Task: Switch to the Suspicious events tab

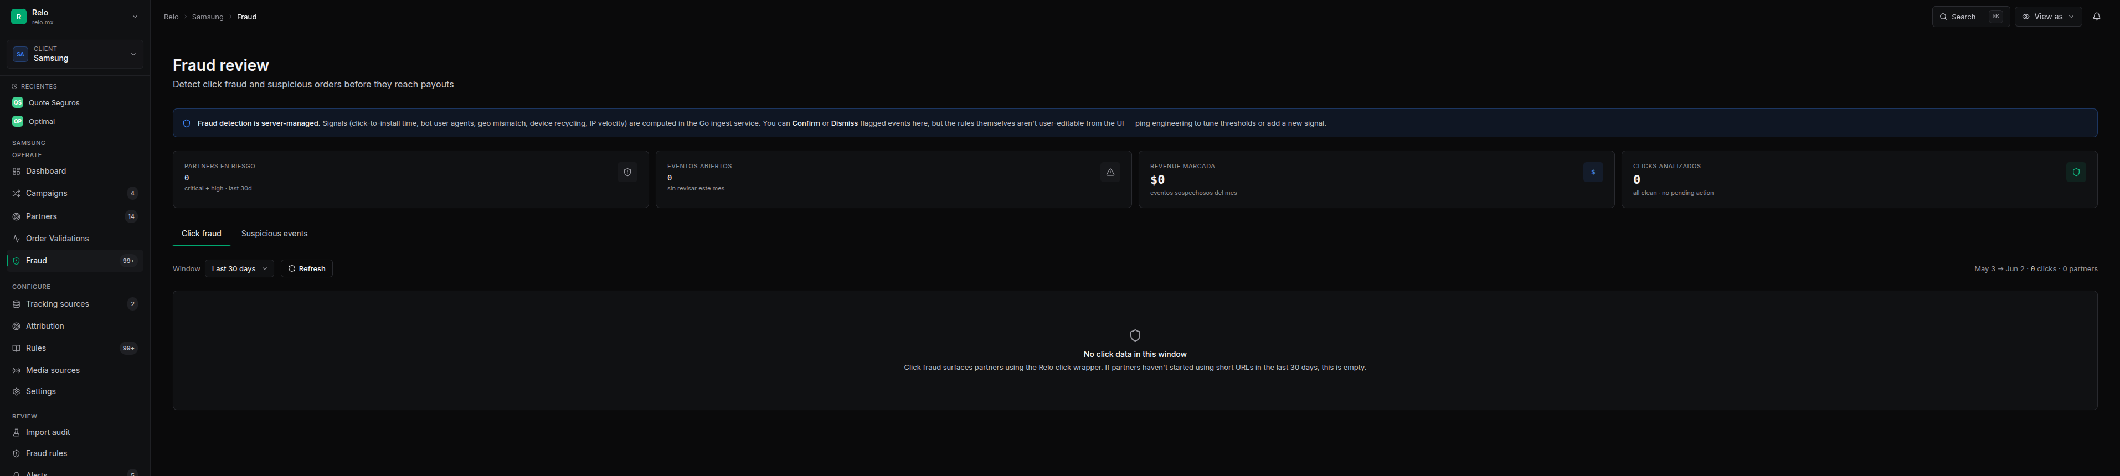Action: (x=274, y=234)
